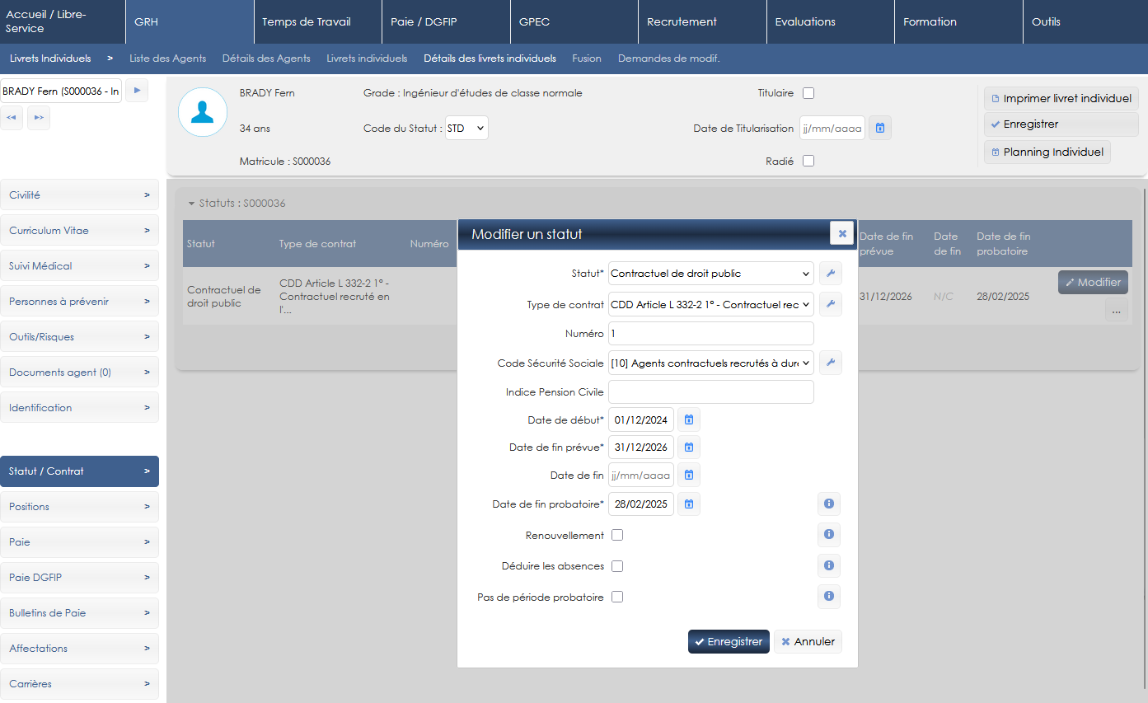Switch to the Liste des Agents tab

click(167, 59)
